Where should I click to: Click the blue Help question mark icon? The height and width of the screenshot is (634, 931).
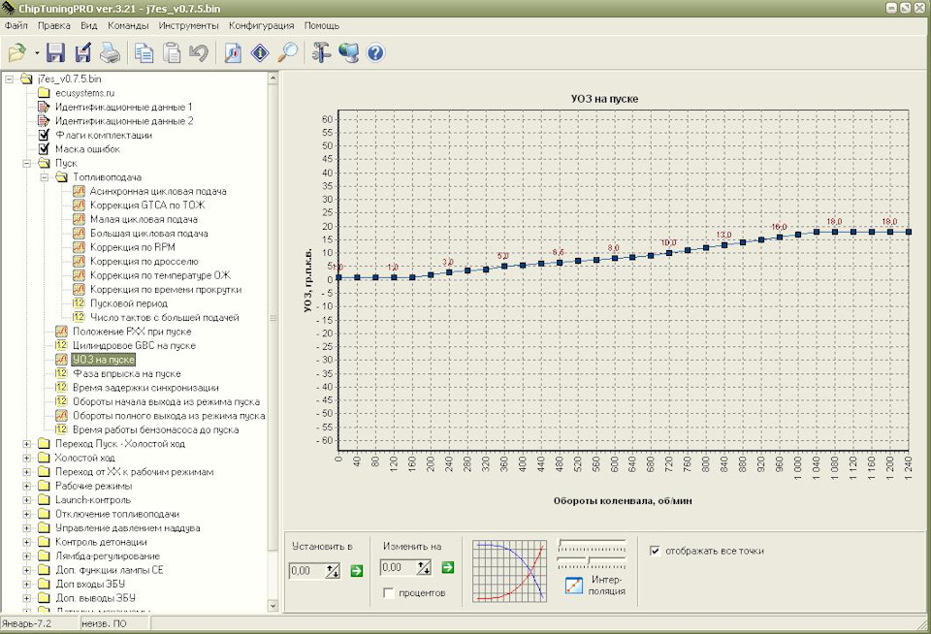point(376,52)
